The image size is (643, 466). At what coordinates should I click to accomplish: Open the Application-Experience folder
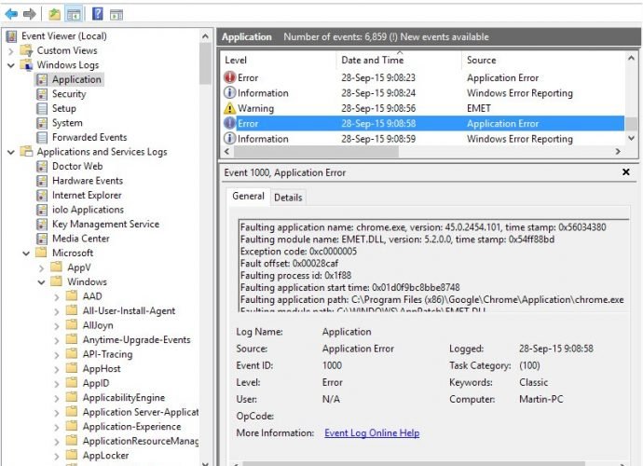[131, 427]
